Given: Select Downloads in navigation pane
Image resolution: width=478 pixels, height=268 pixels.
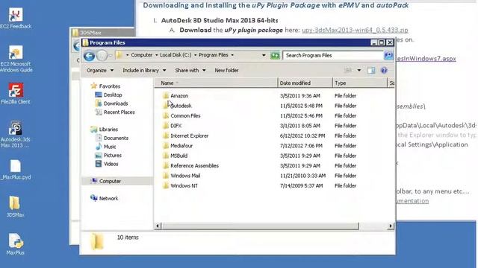Looking at the screenshot, I should (x=111, y=103).
